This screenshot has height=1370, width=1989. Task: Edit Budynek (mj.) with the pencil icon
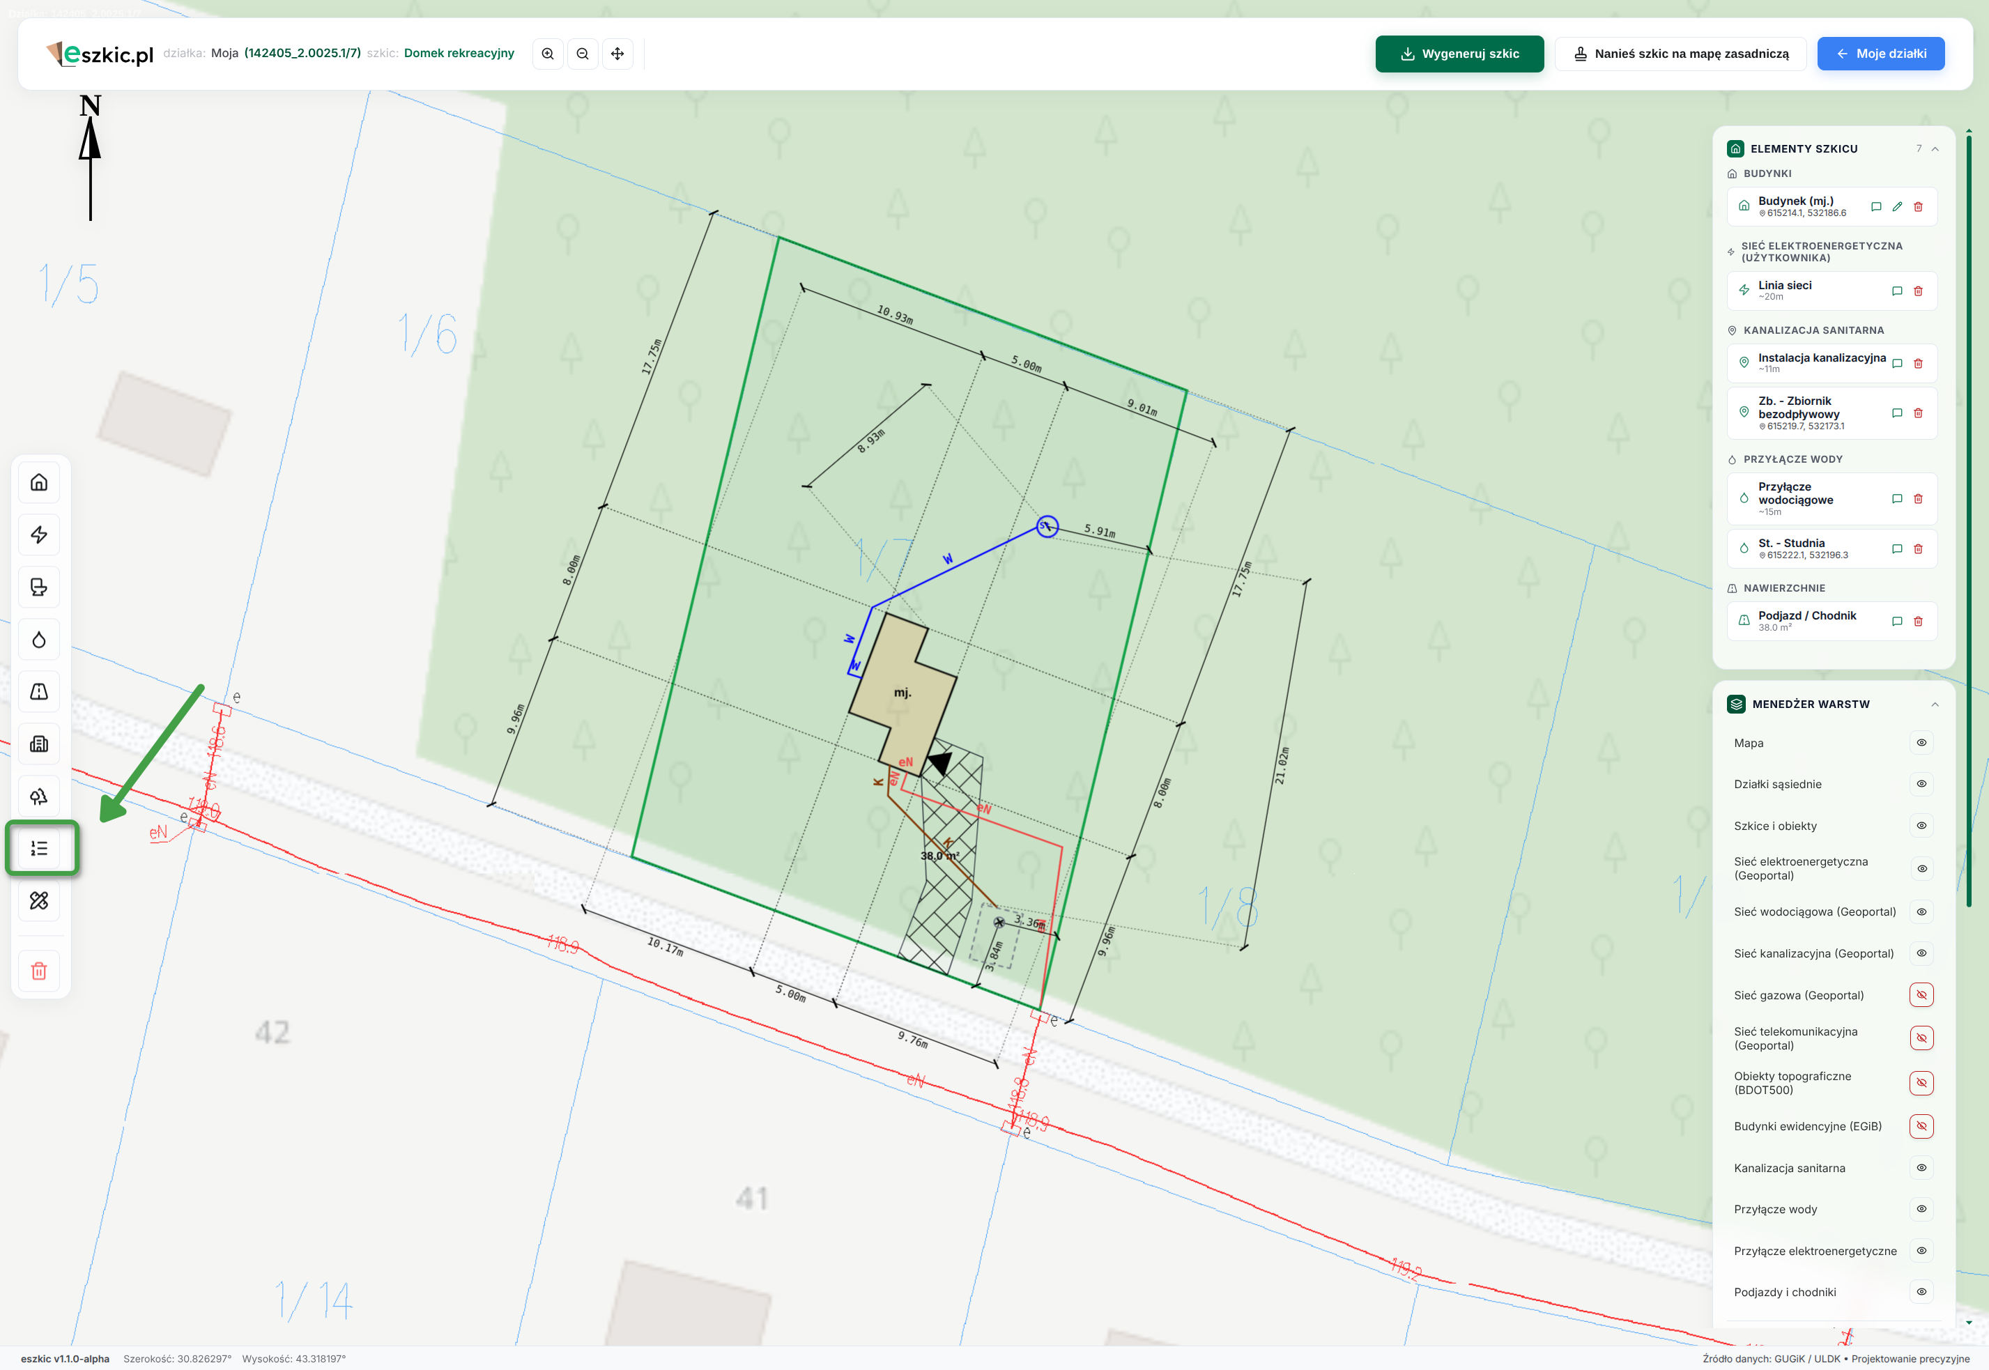(1897, 207)
